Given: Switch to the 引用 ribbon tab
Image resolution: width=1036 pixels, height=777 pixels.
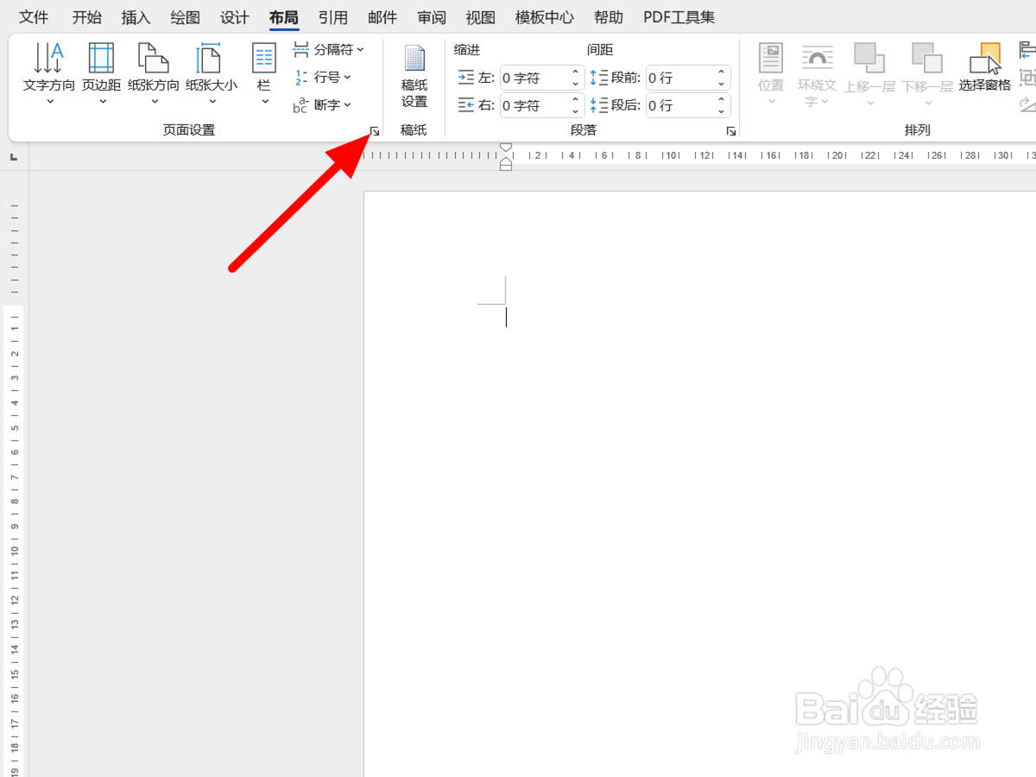Looking at the screenshot, I should click(x=332, y=17).
